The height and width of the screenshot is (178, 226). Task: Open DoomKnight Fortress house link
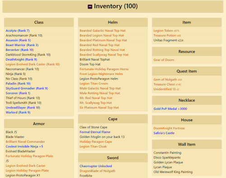(x=169, y=128)
